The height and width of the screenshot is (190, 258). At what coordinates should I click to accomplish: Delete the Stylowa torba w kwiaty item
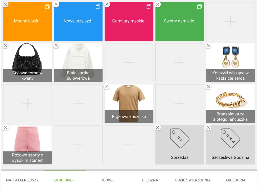pos(5,46)
